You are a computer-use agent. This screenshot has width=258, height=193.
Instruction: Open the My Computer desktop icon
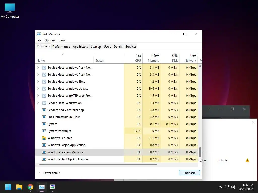(x=10, y=10)
